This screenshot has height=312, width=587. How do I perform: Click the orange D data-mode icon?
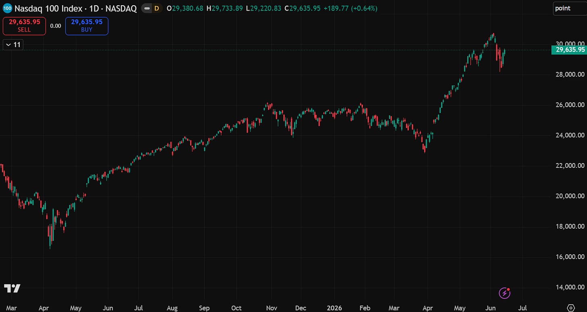tap(156, 8)
